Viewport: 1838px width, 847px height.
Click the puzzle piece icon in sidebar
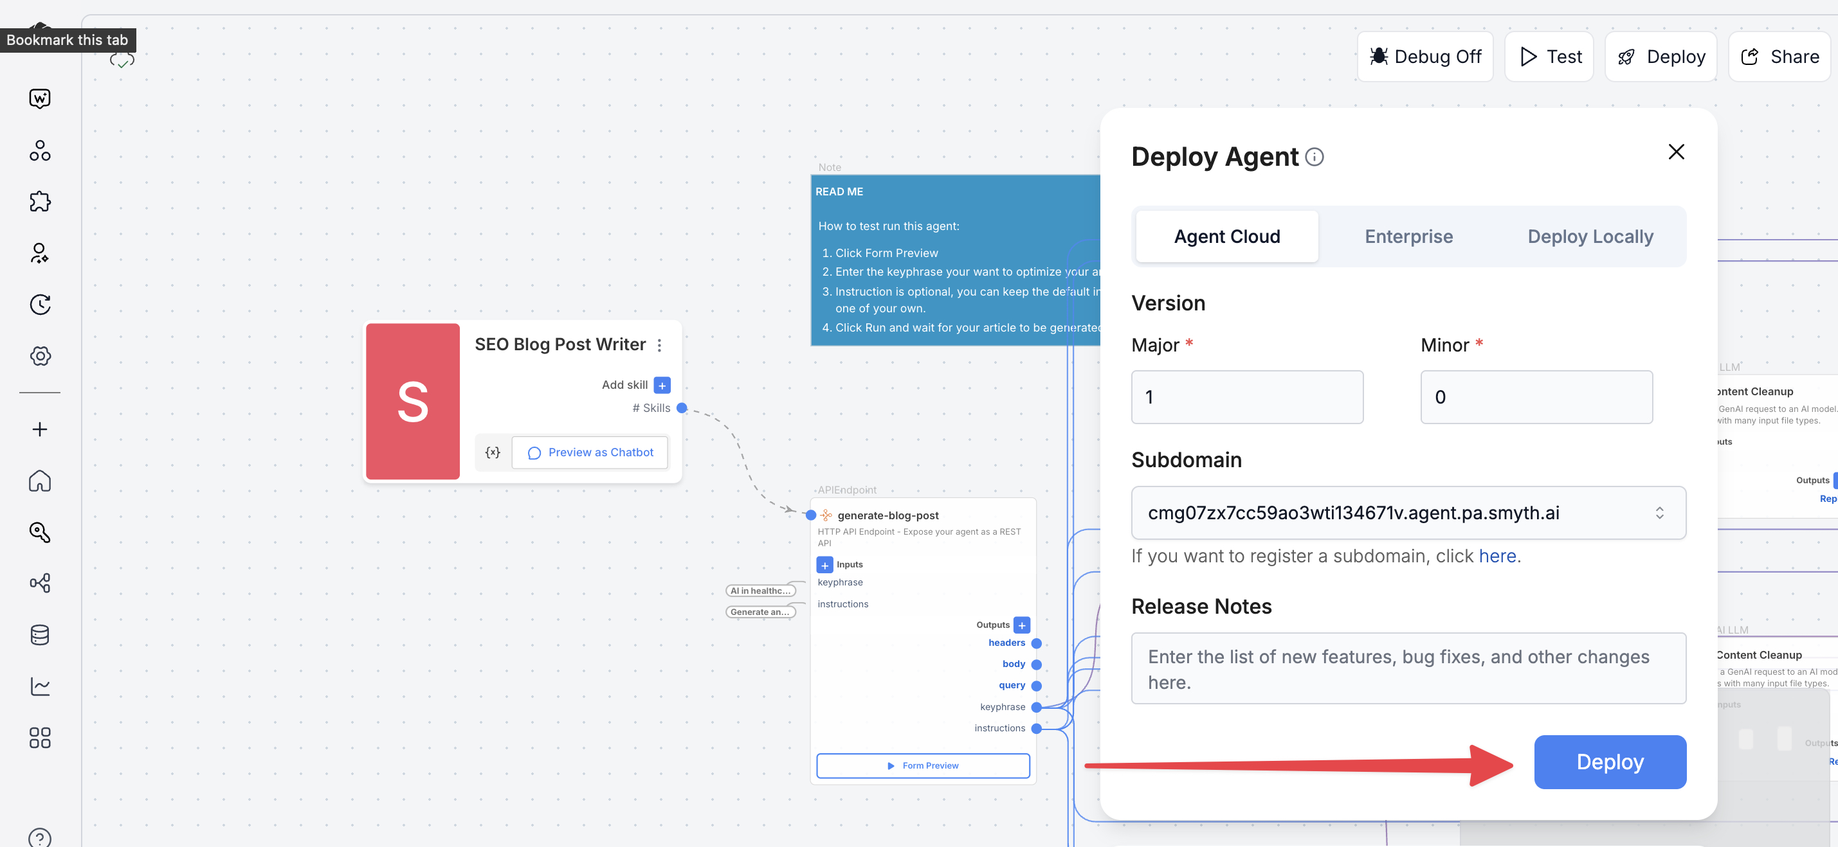pos(40,202)
